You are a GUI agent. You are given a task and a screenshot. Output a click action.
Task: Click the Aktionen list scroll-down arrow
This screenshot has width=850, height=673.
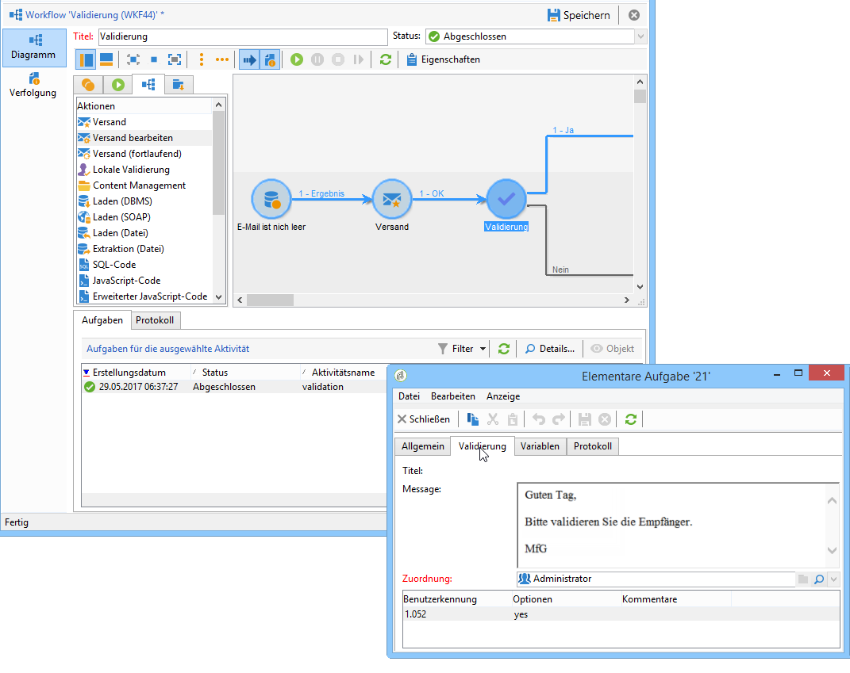tap(218, 296)
